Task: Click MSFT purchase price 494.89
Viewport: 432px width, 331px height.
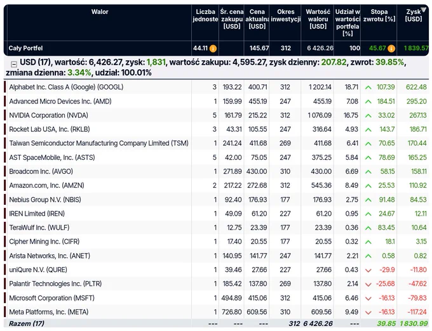Action: (231, 298)
